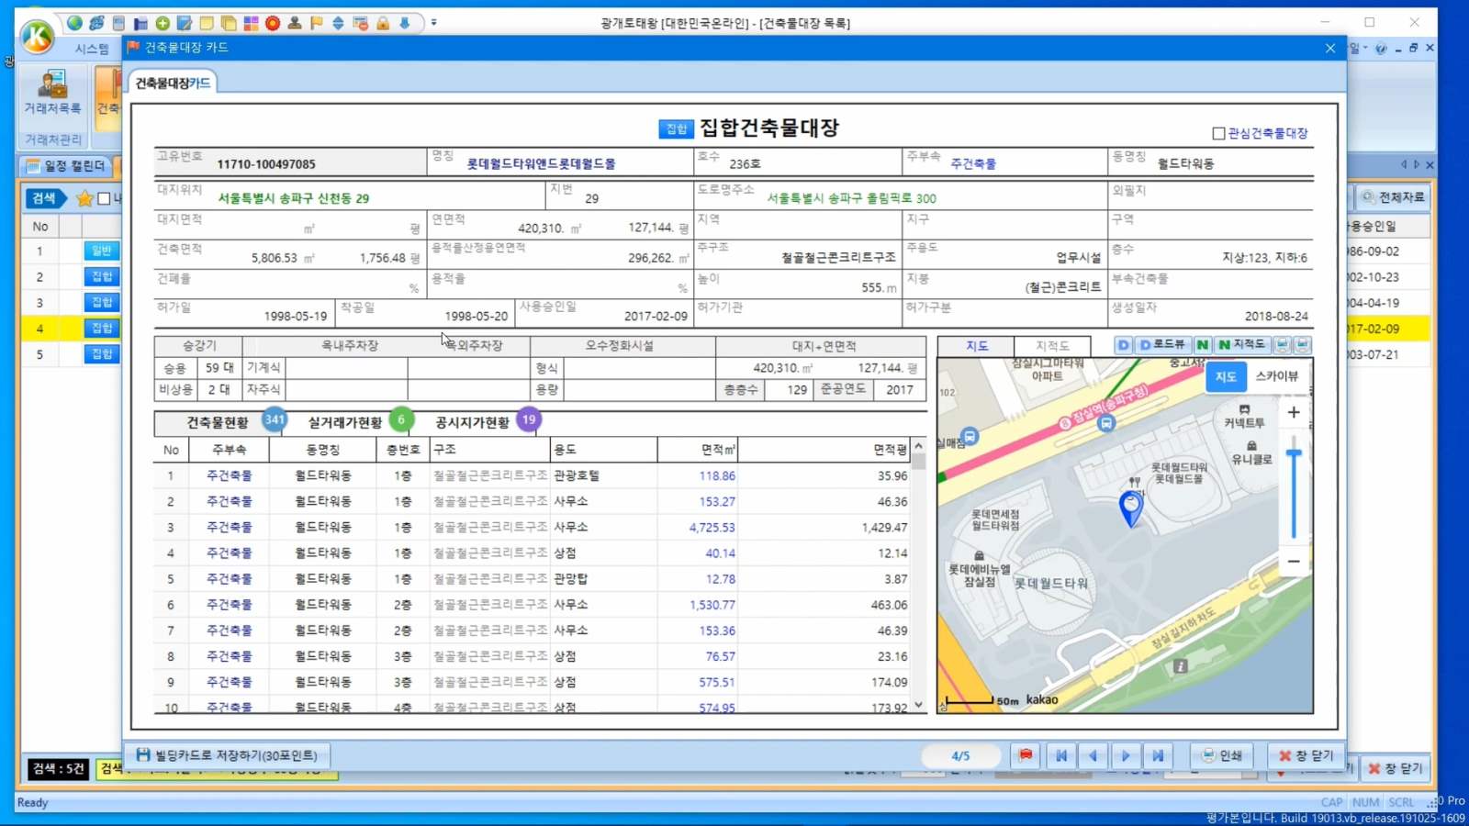
Task: Enable the 관심건축물대장 checkbox
Action: click(1218, 134)
